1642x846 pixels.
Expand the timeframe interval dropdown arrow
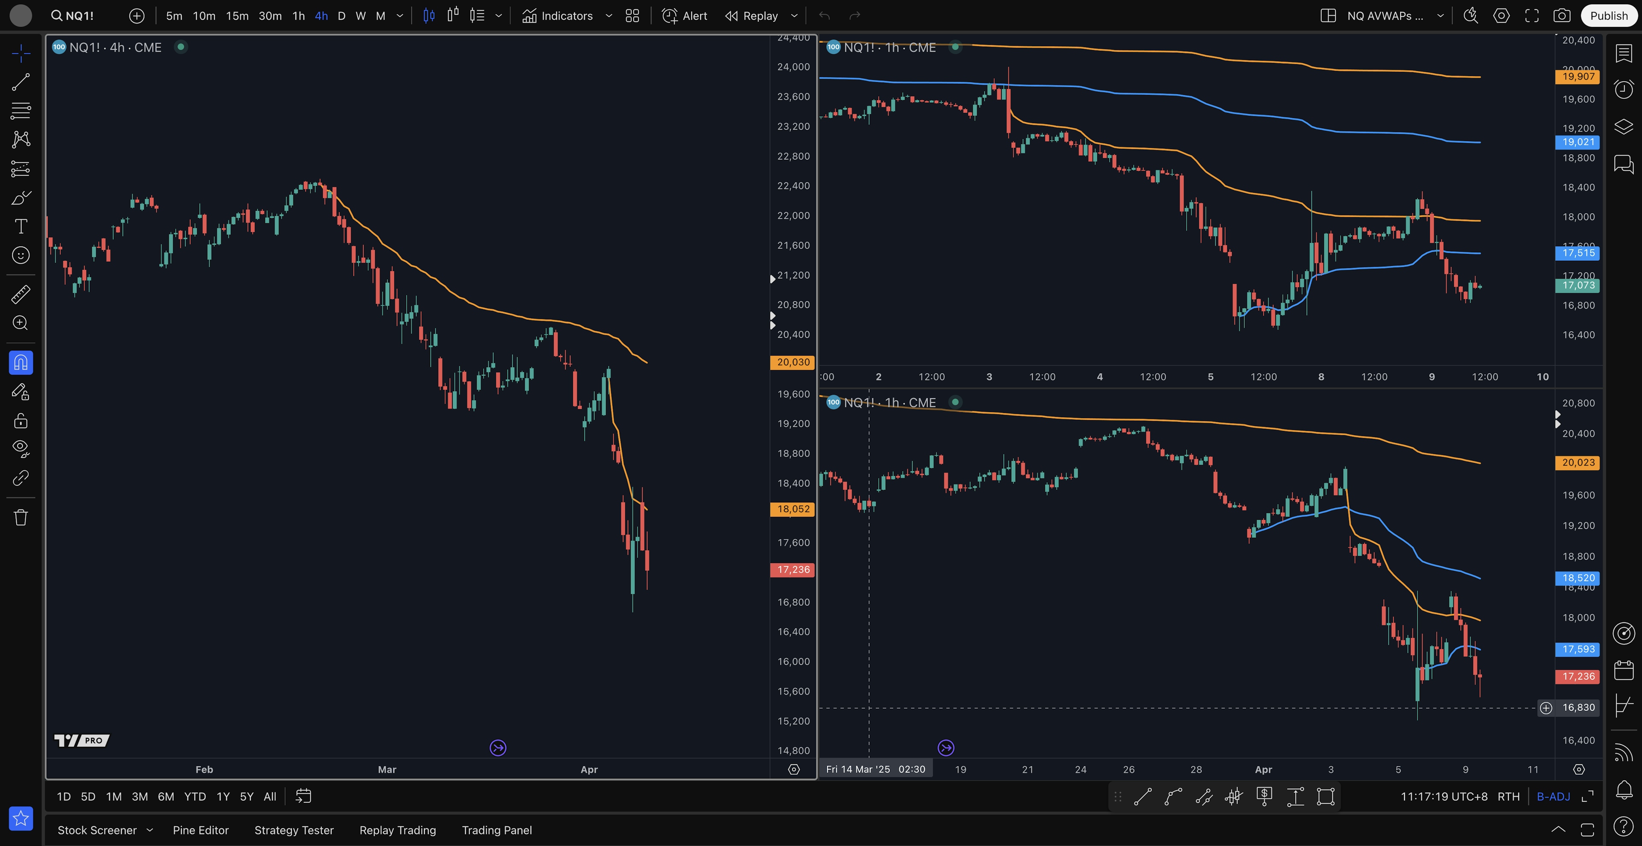tap(400, 16)
